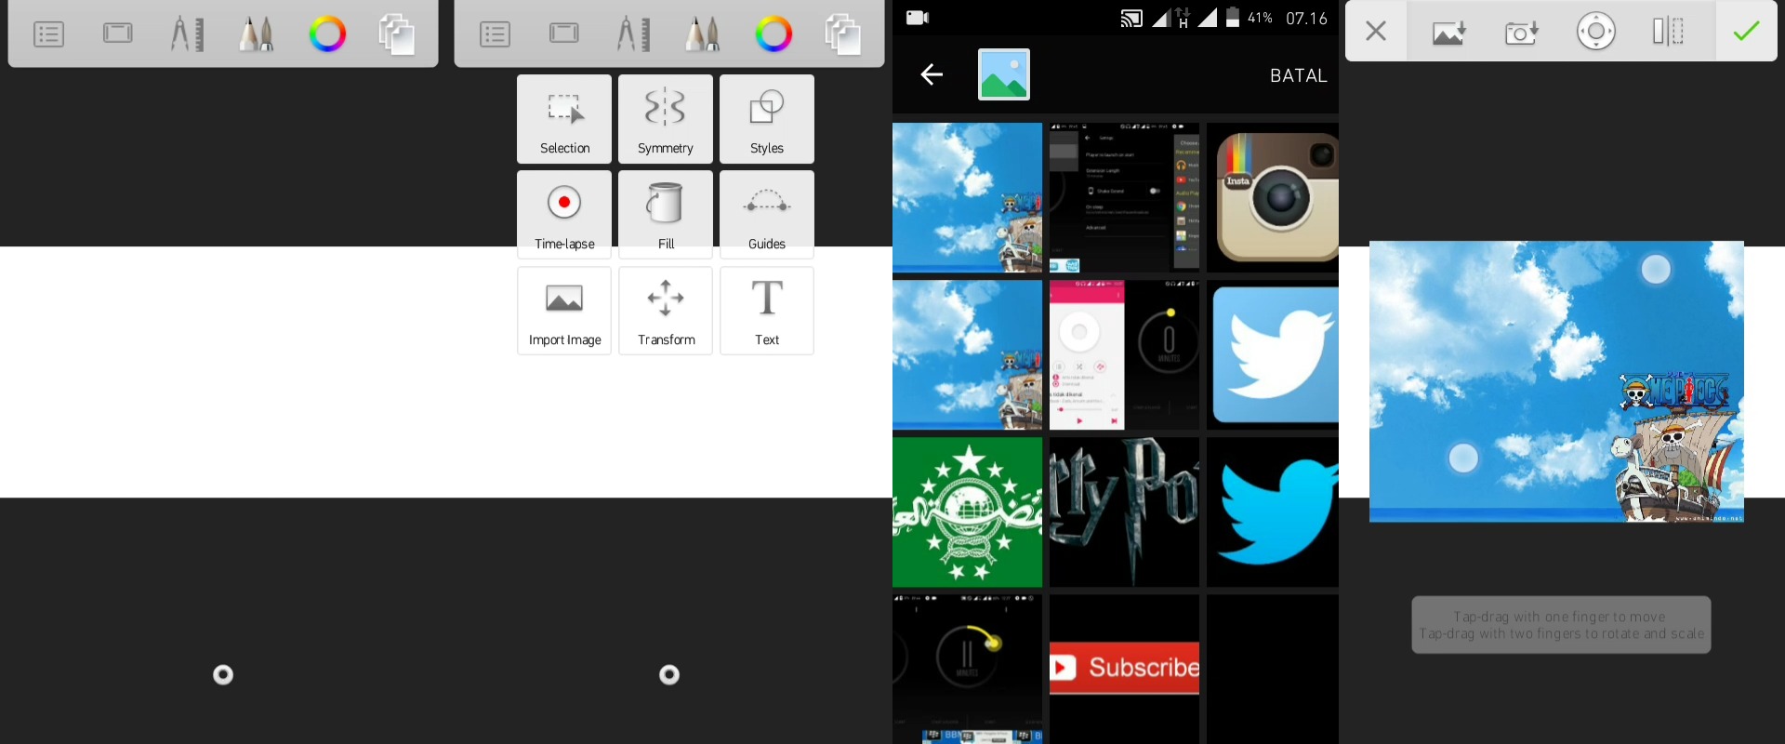1785x744 pixels.
Task: Open the color wheel in the first screen's toolbar
Action: 327,33
